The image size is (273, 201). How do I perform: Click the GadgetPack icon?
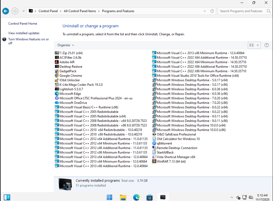(x=57, y=71)
